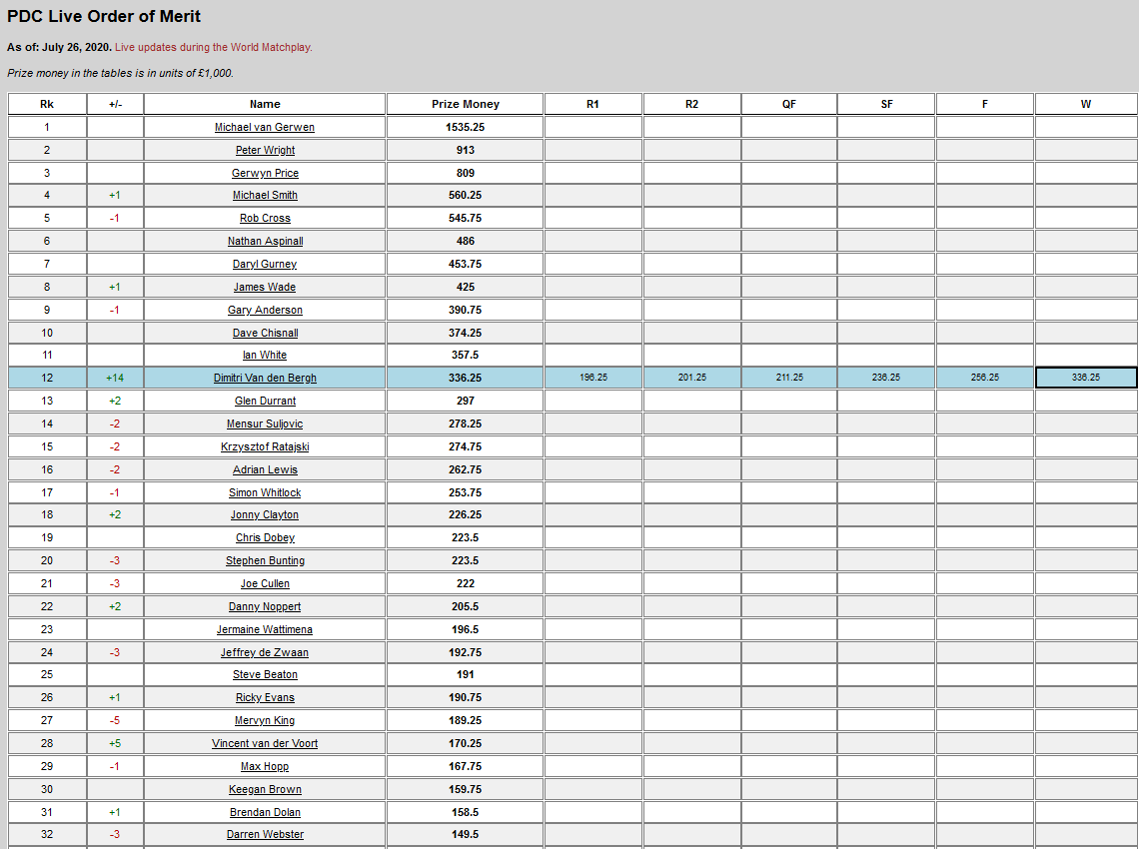Image resolution: width=1139 pixels, height=849 pixels.
Task: Select Dimitri Van den Bergh link
Action: (x=265, y=378)
